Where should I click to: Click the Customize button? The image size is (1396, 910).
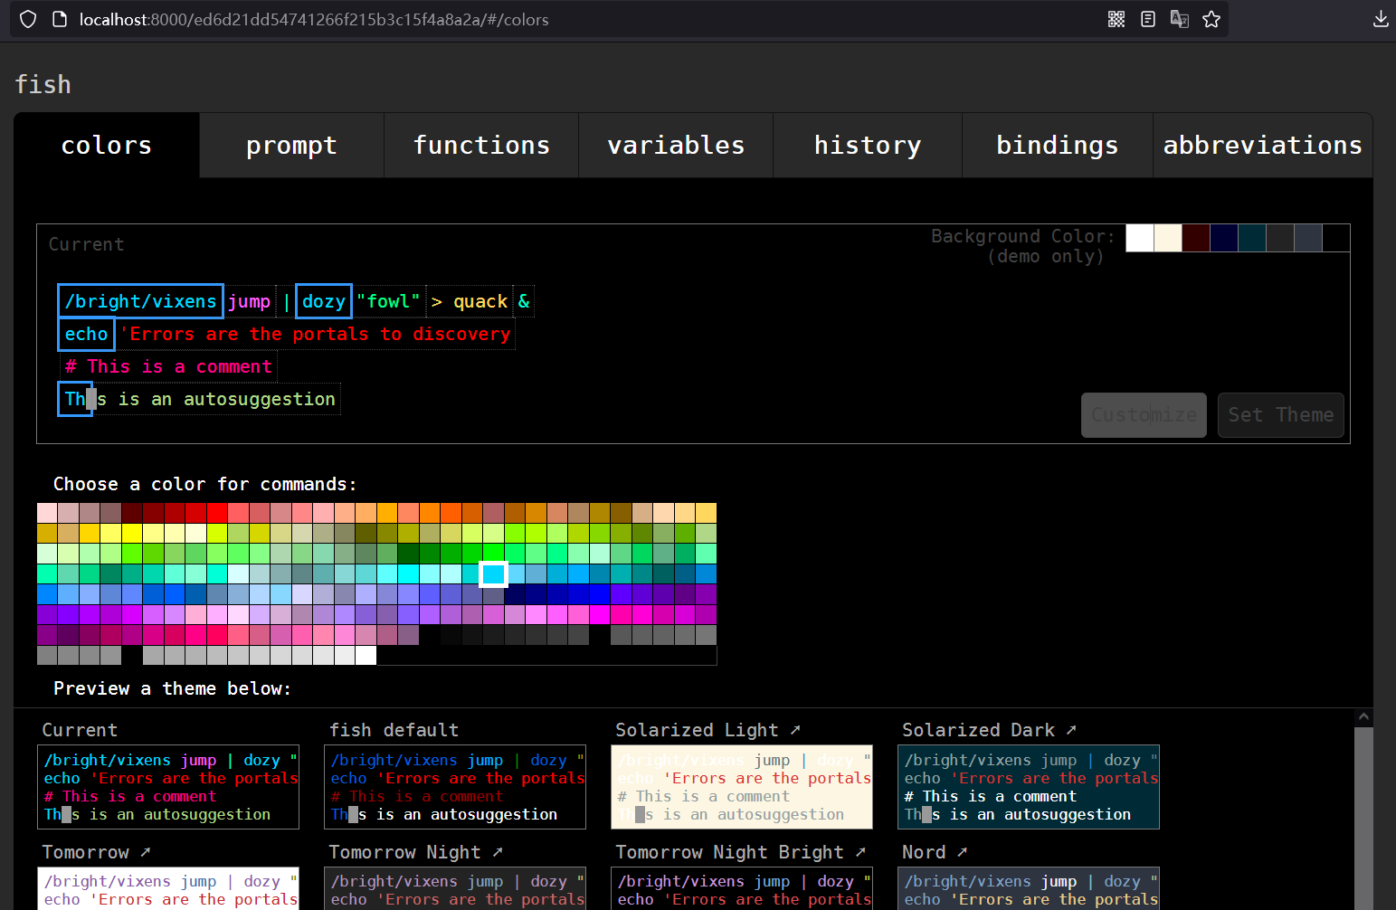[1144, 414]
